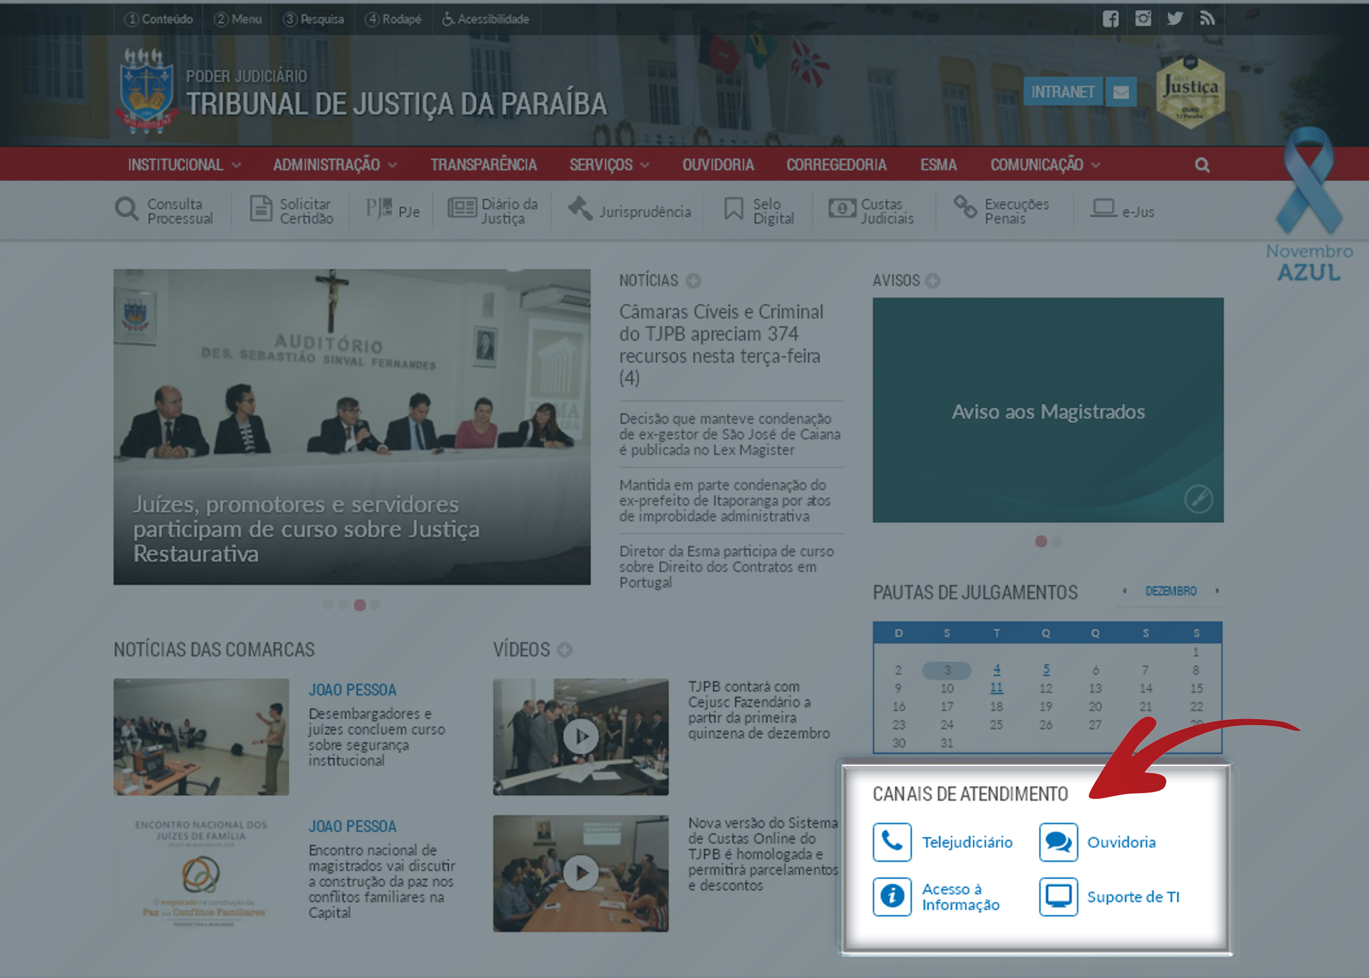Open the OUVIDORIA menu item
The image size is (1369, 978).
[x=718, y=164]
